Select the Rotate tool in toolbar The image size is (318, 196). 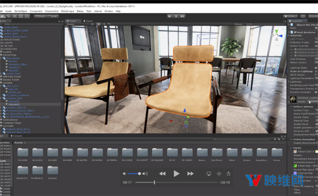tap(8, 16)
